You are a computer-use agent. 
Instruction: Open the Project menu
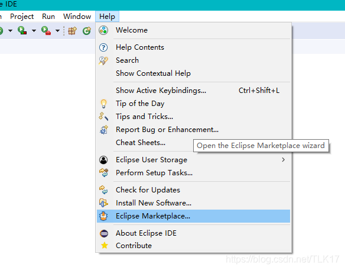click(22, 17)
